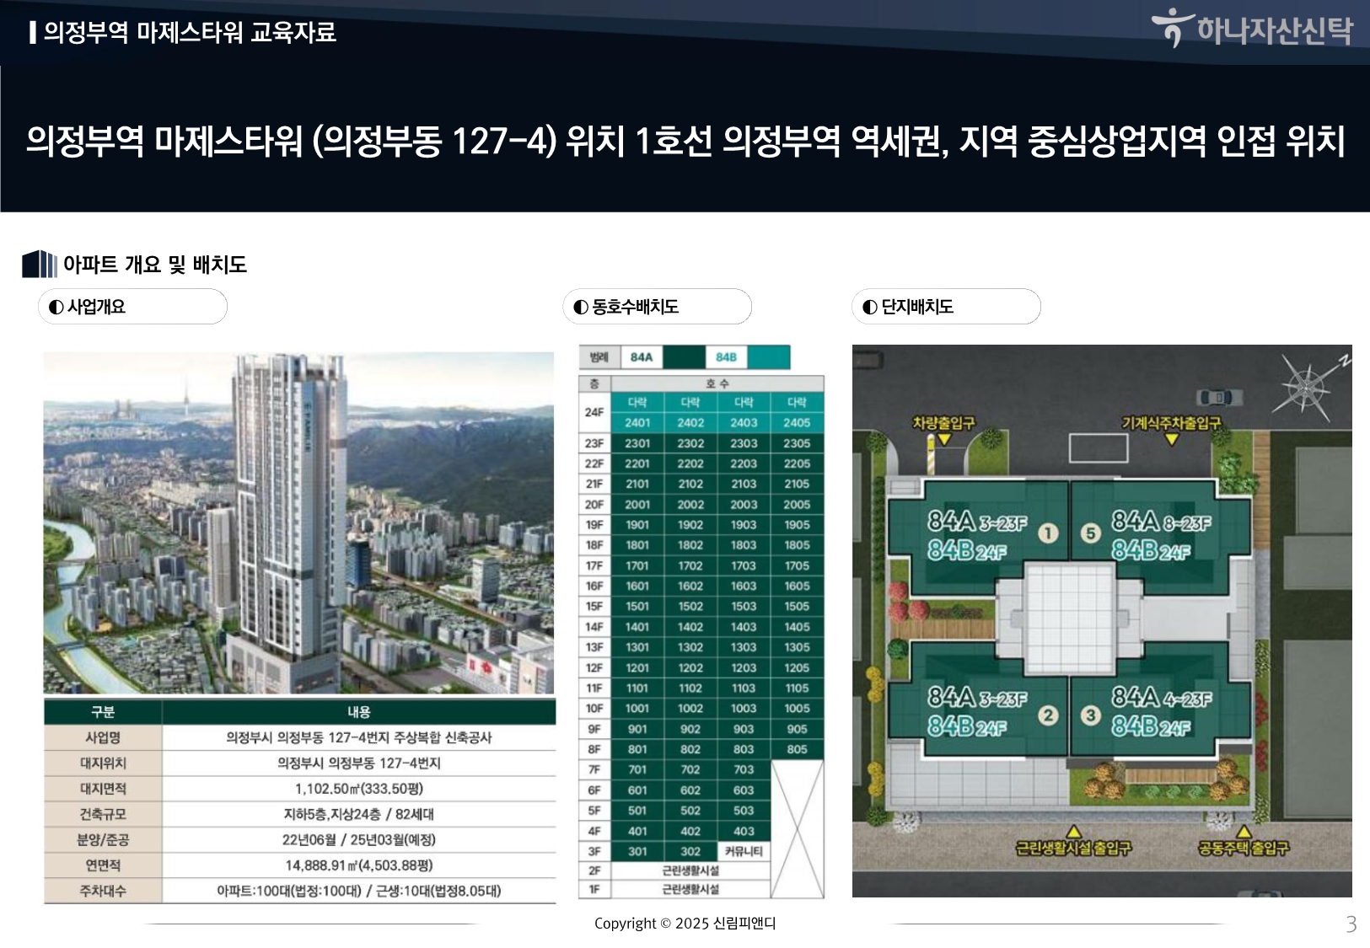Viewport: 1370px width, 948px height.
Task: Select the 동호수배치도 section label
Action: click(657, 307)
